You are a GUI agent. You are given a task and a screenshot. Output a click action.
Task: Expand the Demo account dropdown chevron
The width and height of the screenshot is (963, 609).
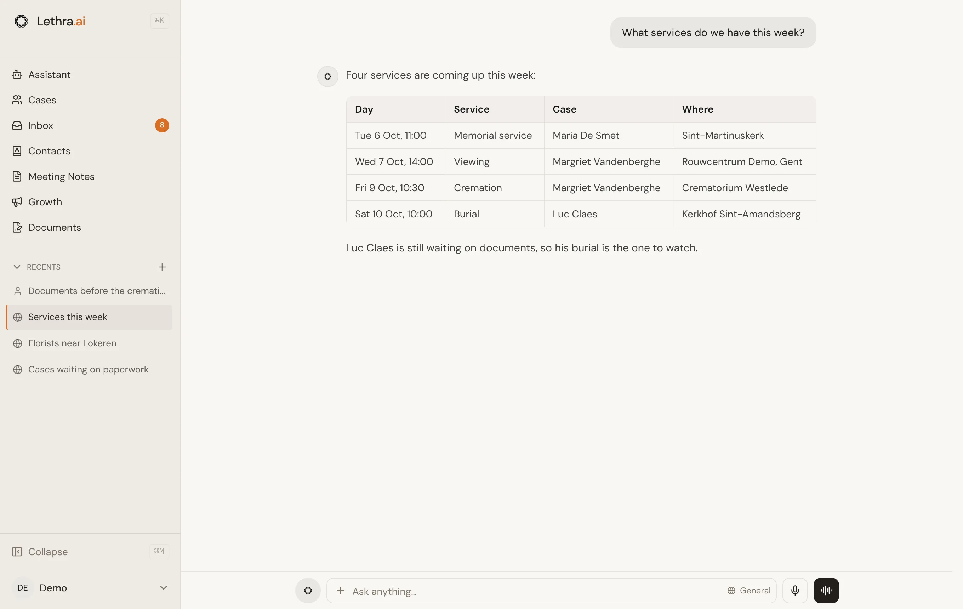(164, 587)
